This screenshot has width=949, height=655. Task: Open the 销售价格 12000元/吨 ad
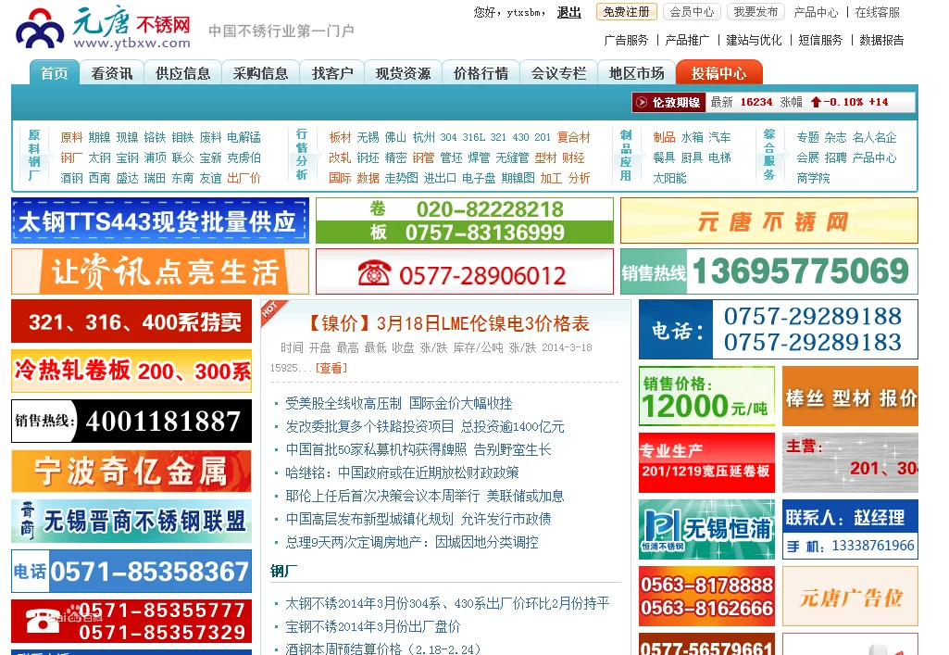(707, 396)
